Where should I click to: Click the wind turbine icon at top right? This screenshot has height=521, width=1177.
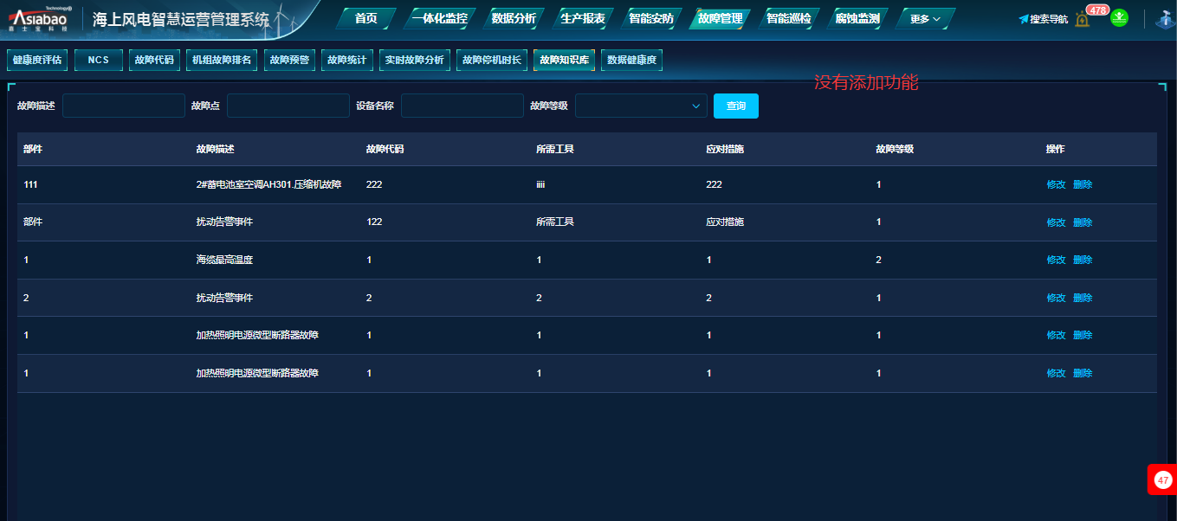1163,19
